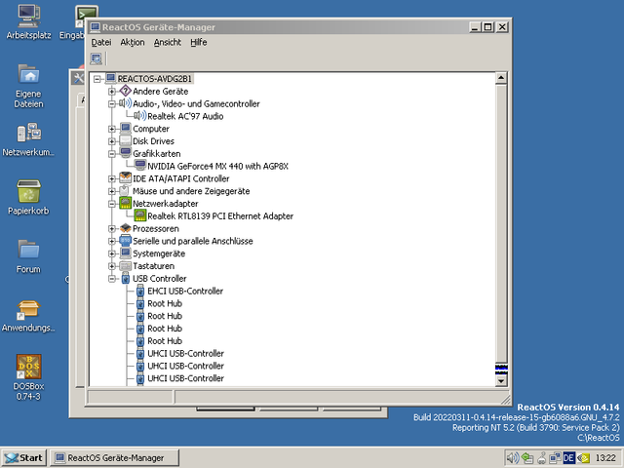Click the Netzwerkadapter card icon
Viewport: 624px width, 468px height.
point(126,203)
